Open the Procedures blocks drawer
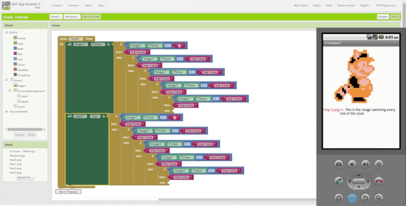This screenshot has height=206, width=406. click(x=22, y=75)
